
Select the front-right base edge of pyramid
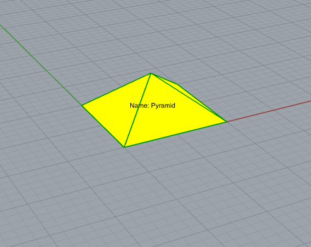(x=175, y=134)
